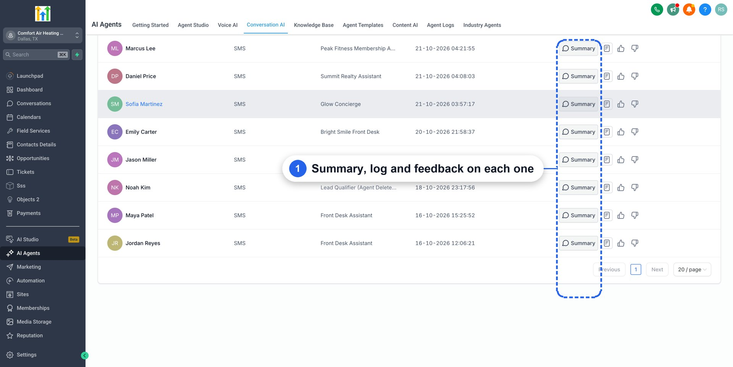Viewport: 733px width, 367px height.
Task: Open the Industry Agents tab
Action: 482,25
